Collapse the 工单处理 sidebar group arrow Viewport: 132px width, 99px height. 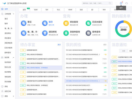click(14, 14)
